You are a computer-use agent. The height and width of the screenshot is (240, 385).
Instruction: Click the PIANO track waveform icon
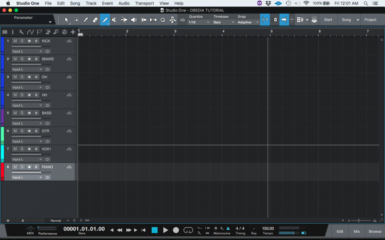pos(69,167)
